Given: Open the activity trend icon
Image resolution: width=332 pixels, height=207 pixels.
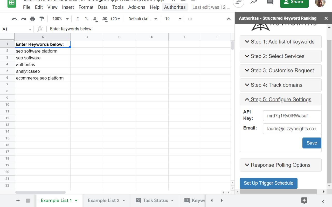Looking at the screenshot, I should click(254, 2).
